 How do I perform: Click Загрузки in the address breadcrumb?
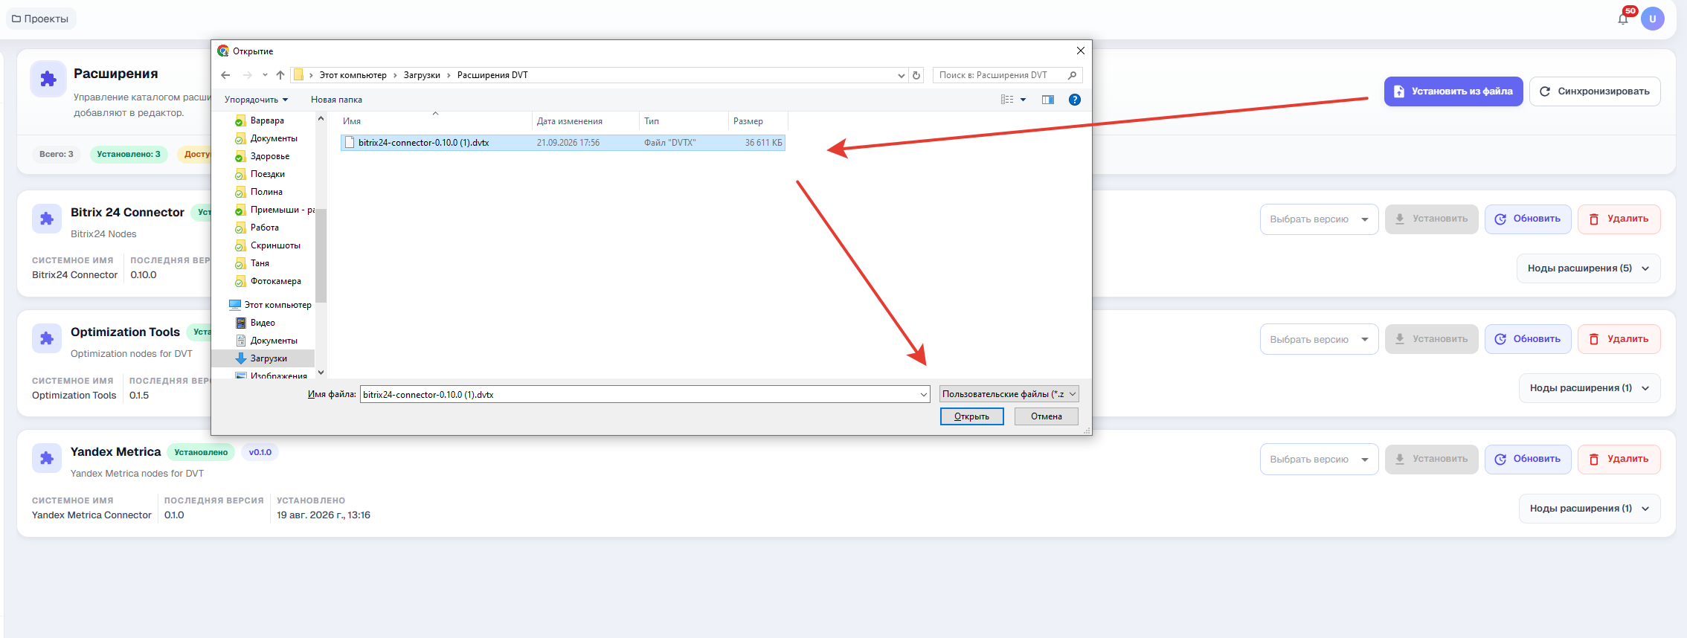pos(422,75)
